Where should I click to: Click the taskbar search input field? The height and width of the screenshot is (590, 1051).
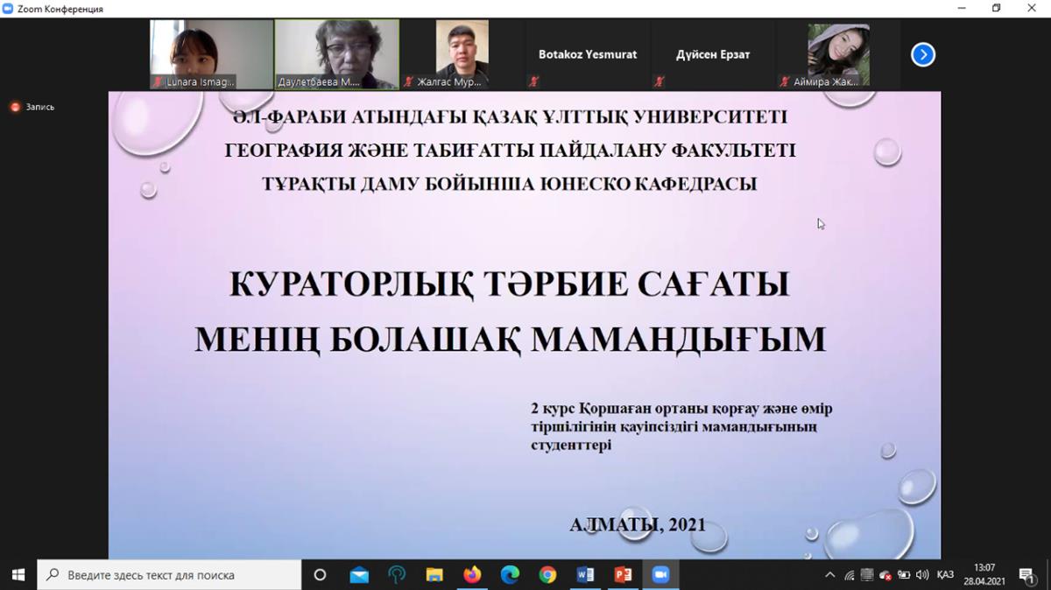pyautogui.click(x=169, y=575)
